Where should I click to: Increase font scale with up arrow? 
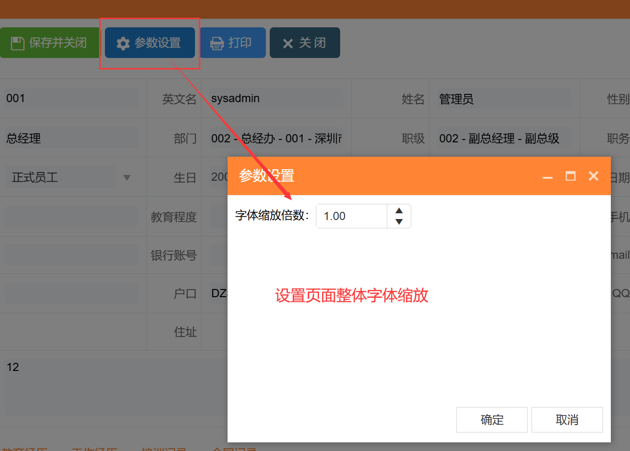coord(399,211)
